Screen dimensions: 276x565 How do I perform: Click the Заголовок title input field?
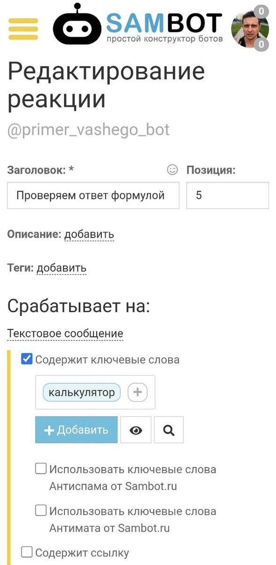93,195
